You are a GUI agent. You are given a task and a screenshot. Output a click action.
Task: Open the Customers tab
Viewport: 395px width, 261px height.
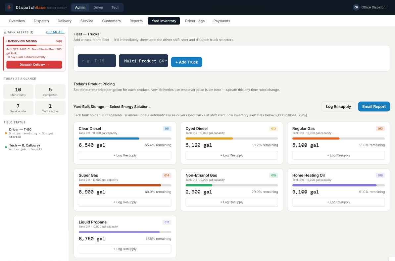(x=111, y=21)
